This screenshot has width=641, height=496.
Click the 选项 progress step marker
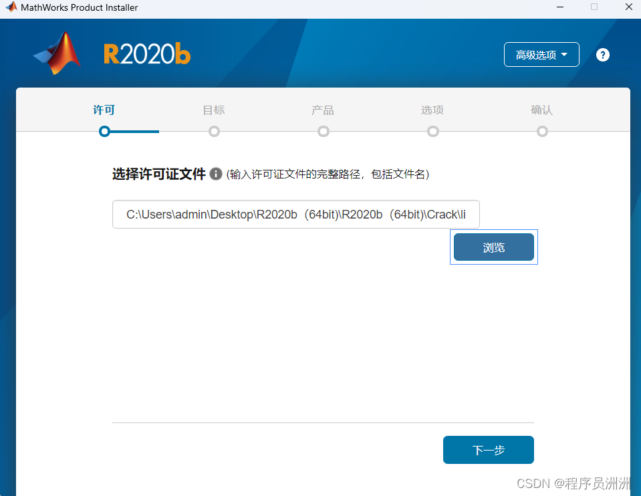433,132
